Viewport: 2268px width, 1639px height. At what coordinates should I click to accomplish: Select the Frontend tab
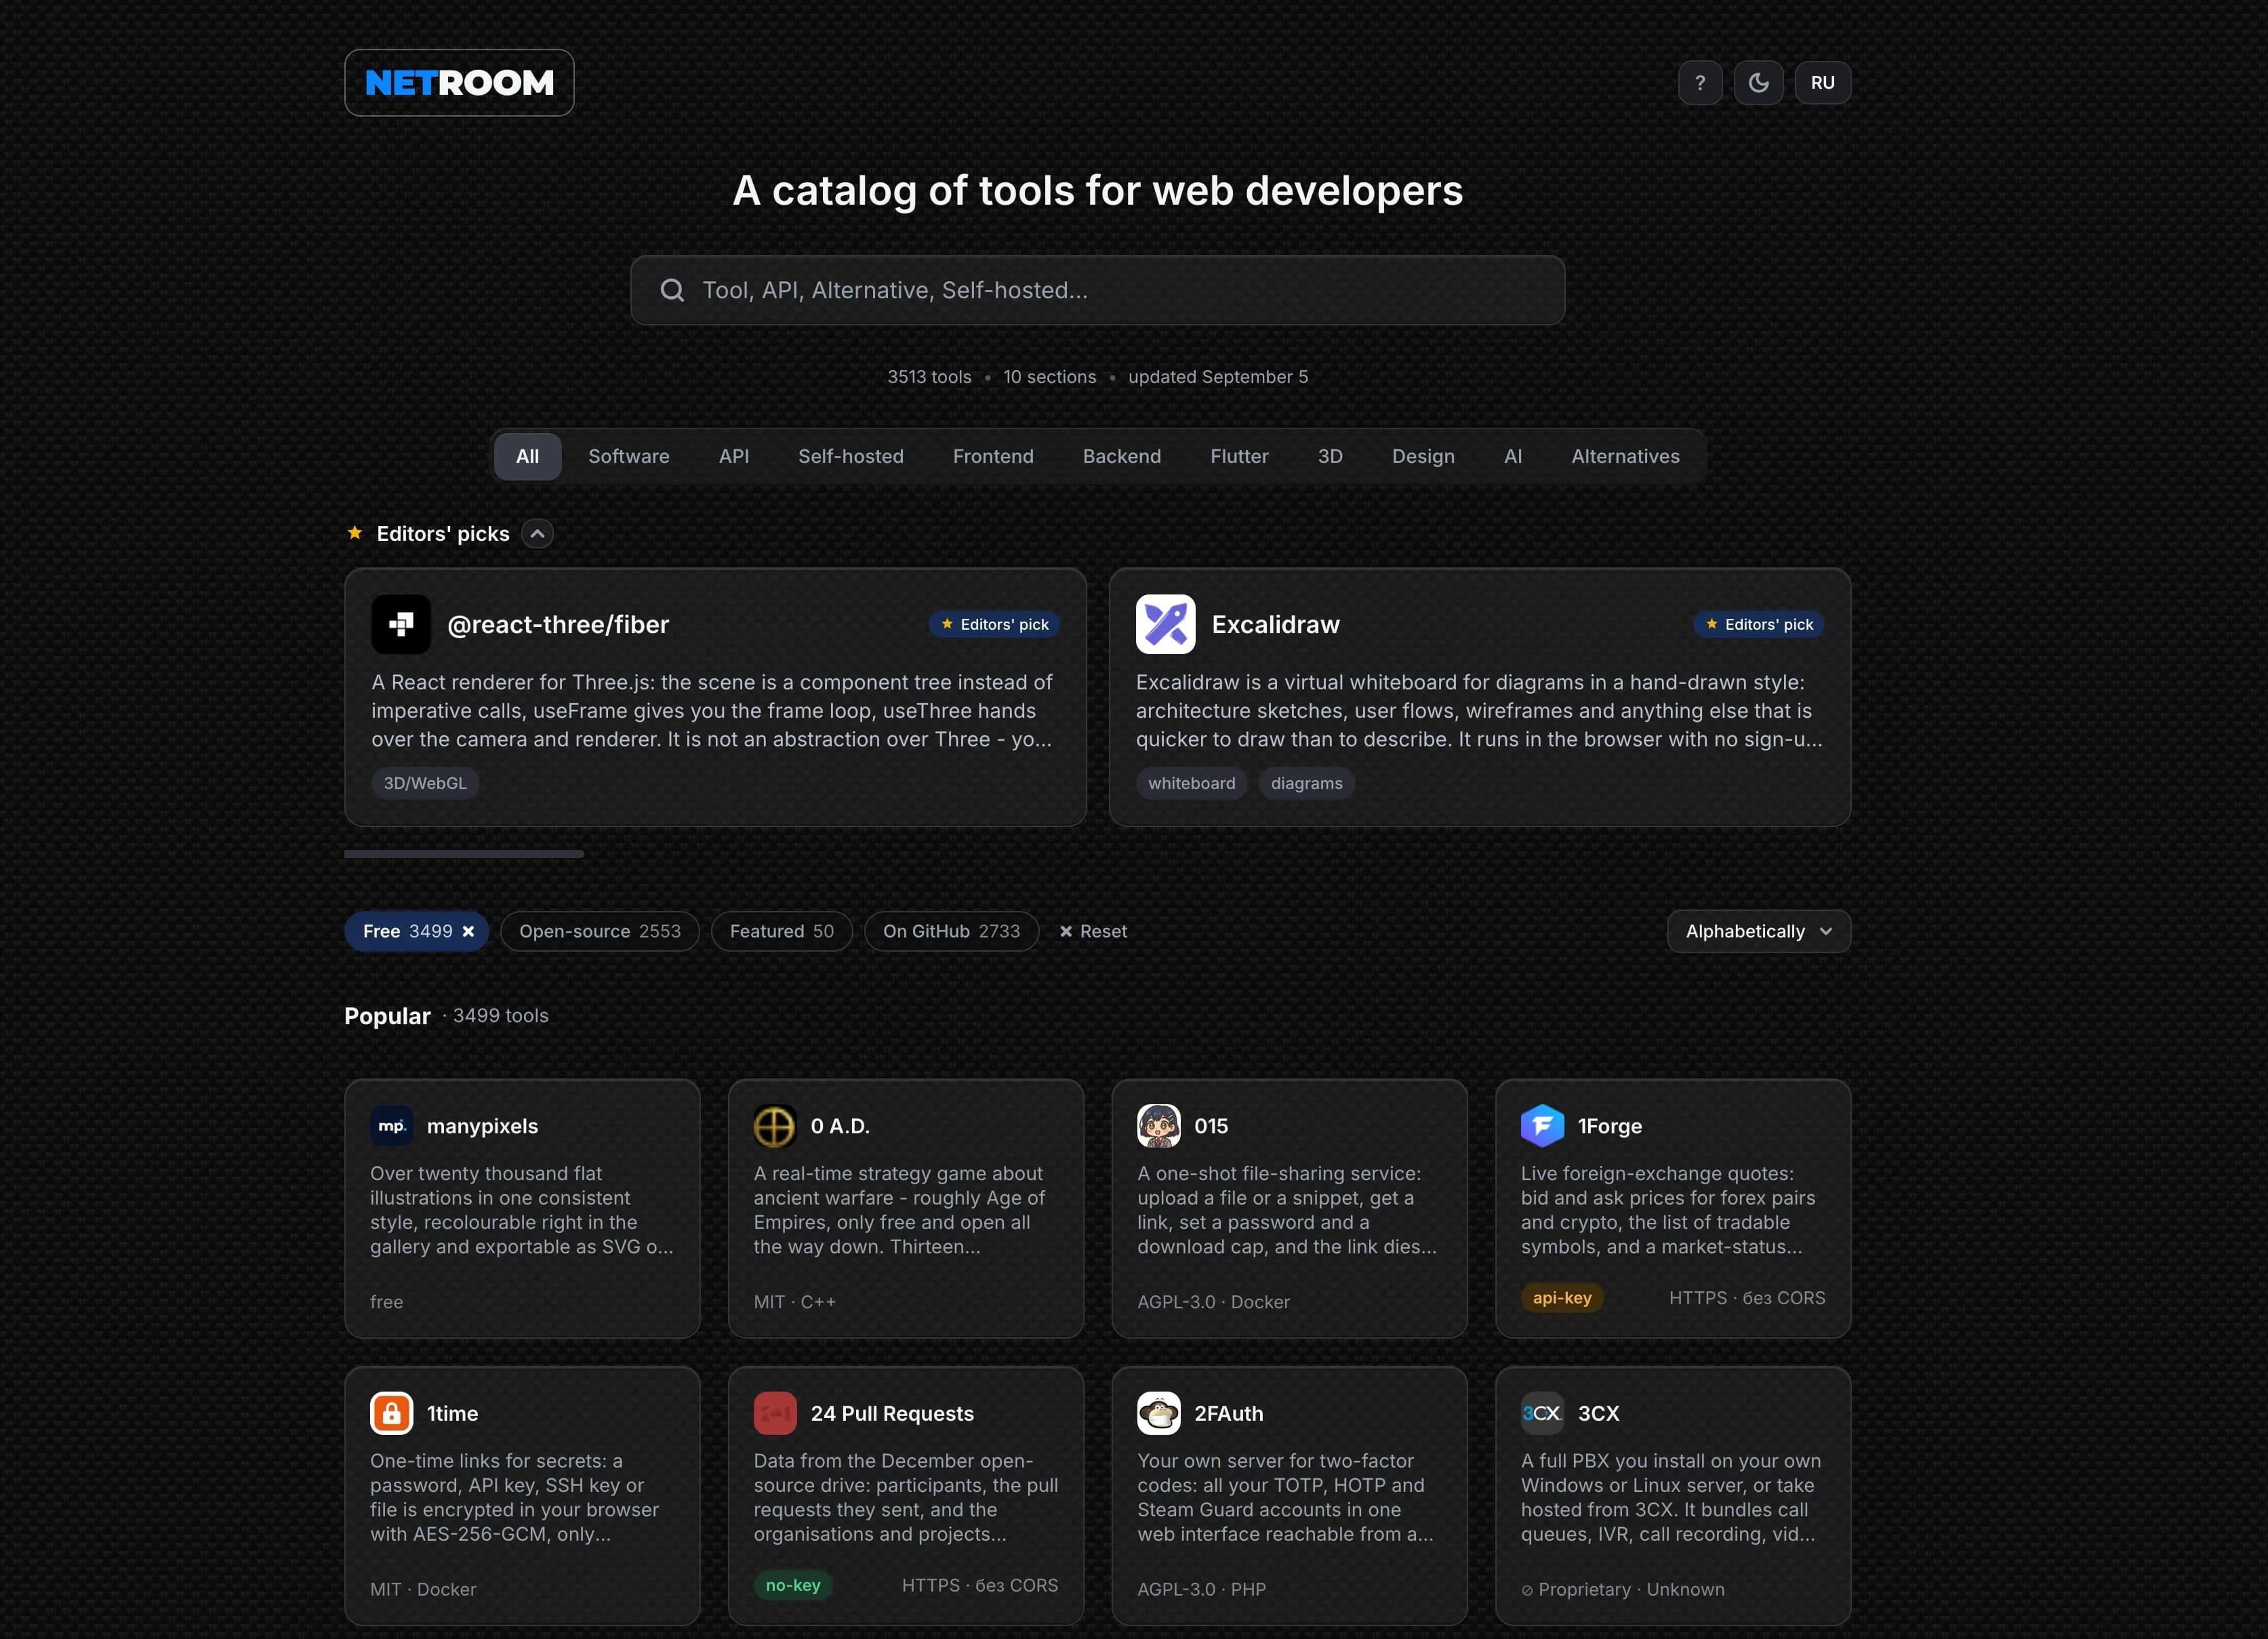pos(993,456)
